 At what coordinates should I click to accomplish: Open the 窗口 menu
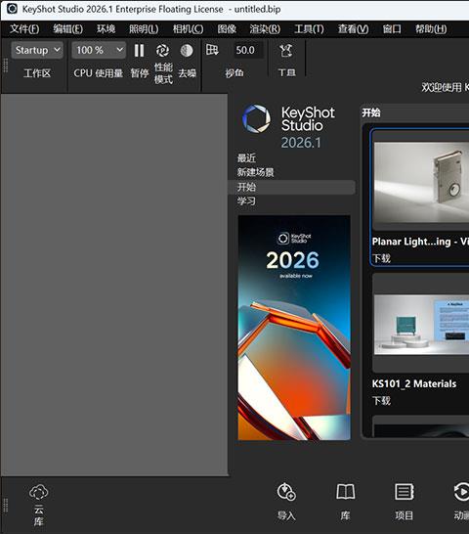pyautogui.click(x=392, y=29)
